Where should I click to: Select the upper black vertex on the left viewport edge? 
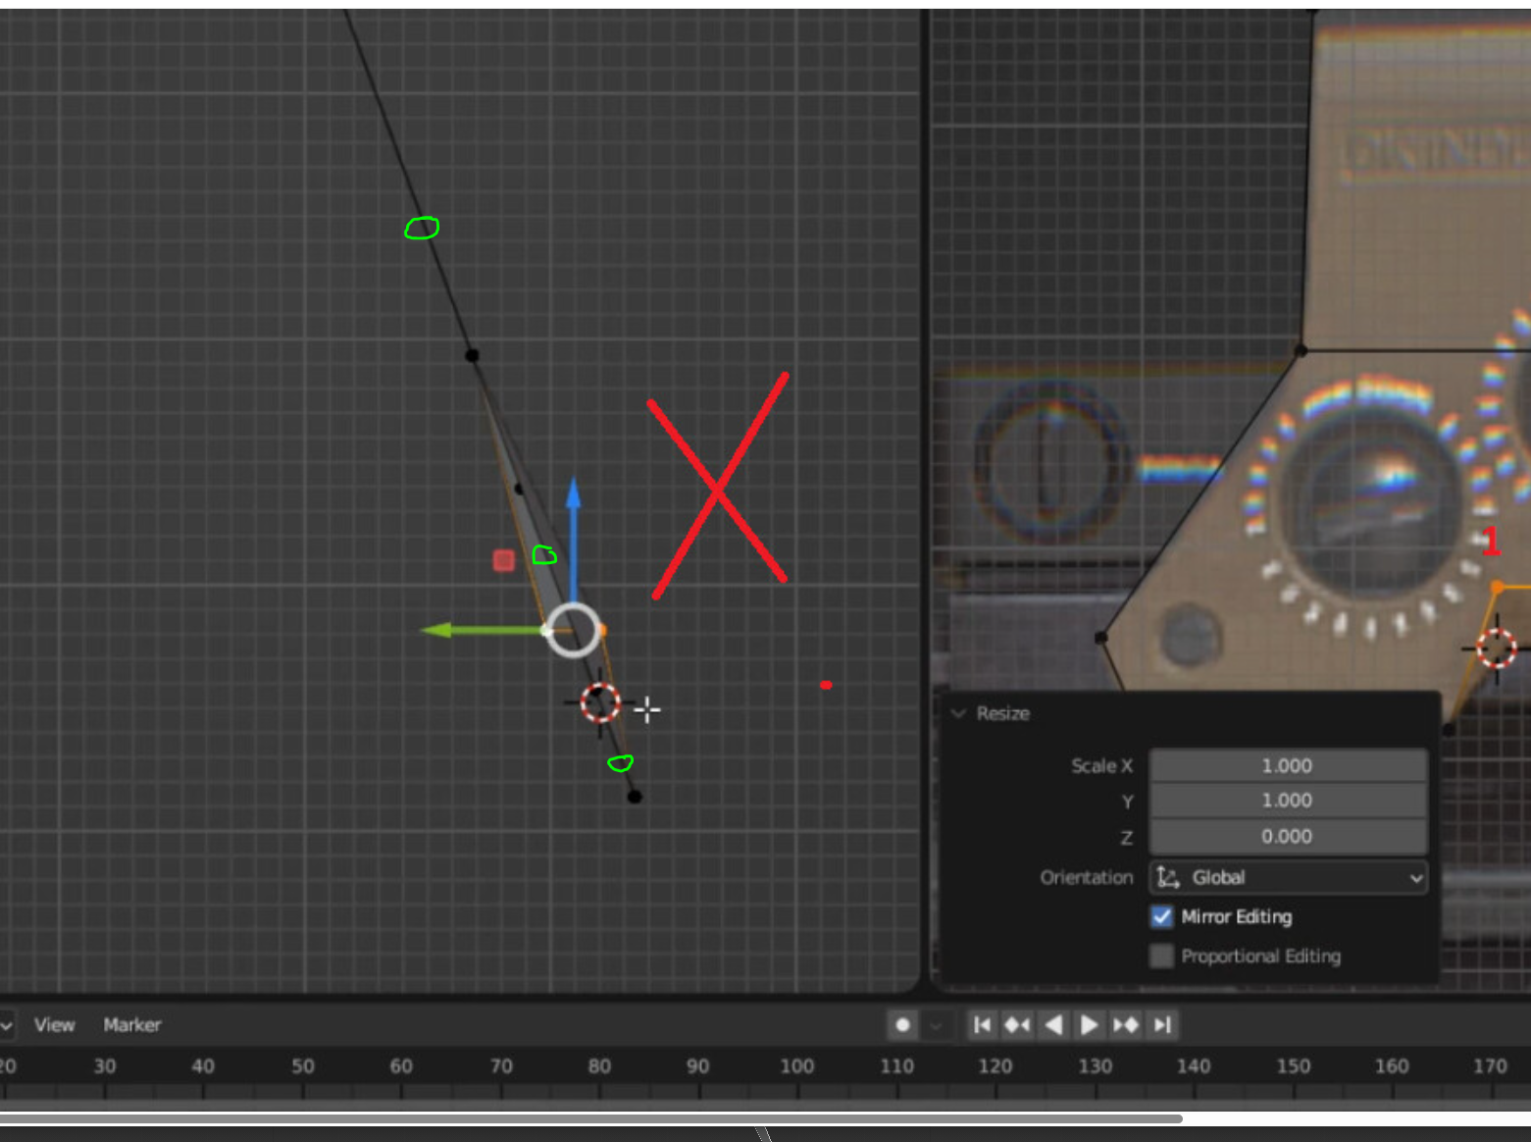[x=472, y=355]
